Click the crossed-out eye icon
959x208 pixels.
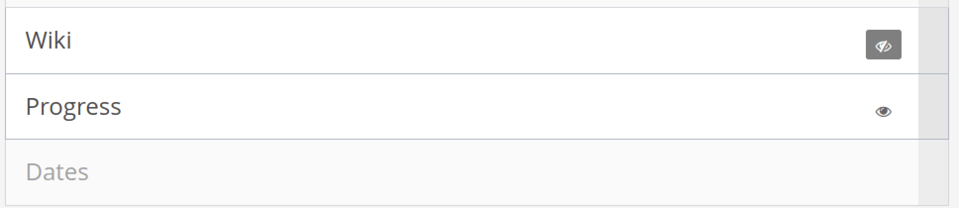tap(883, 46)
